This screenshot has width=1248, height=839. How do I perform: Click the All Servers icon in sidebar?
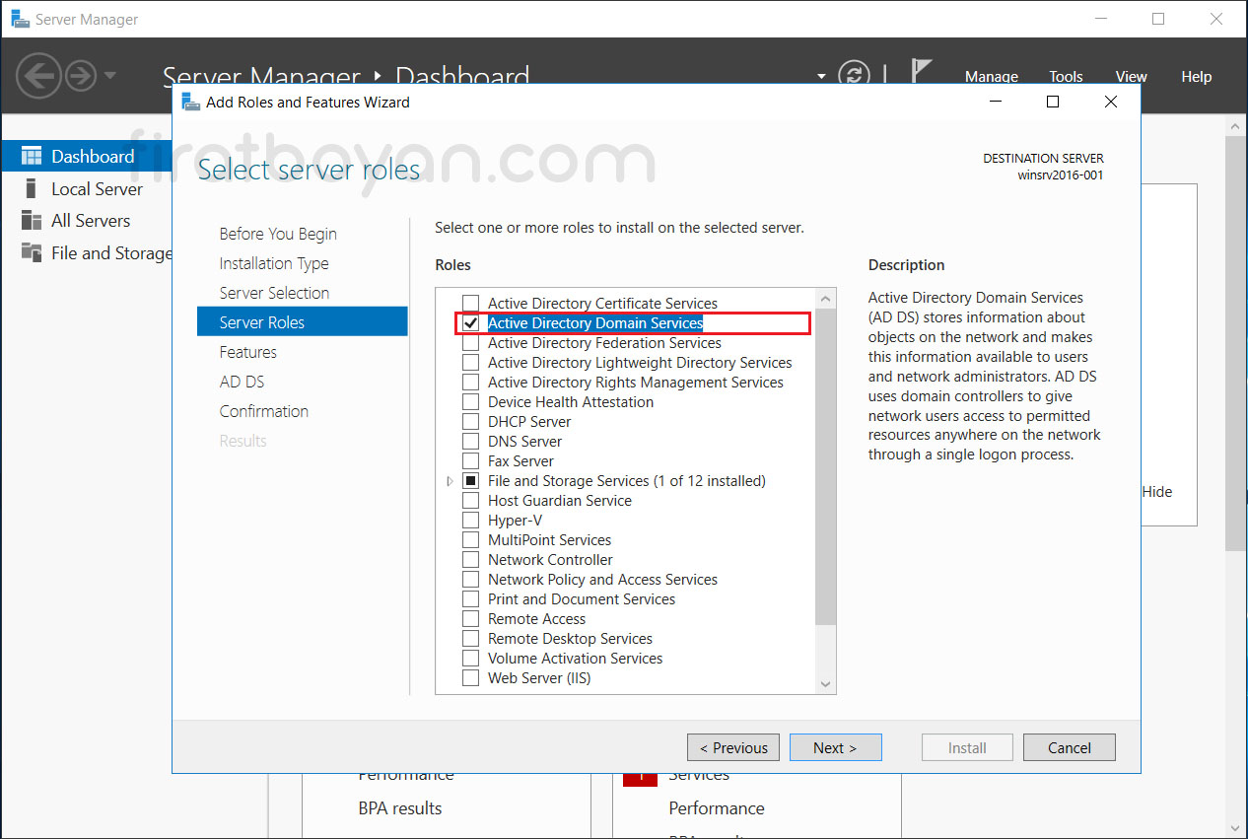point(32,220)
